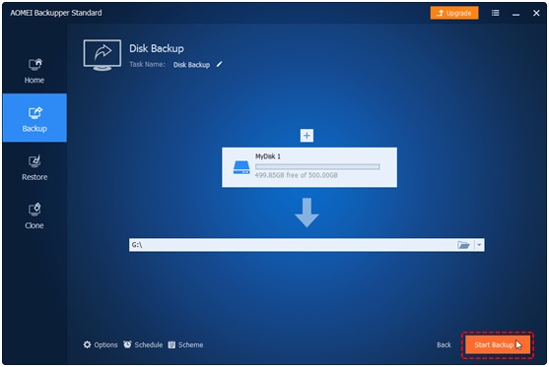The height and width of the screenshot is (367, 549).
Task: Select the Backup tab in sidebar
Action: [x=34, y=118]
